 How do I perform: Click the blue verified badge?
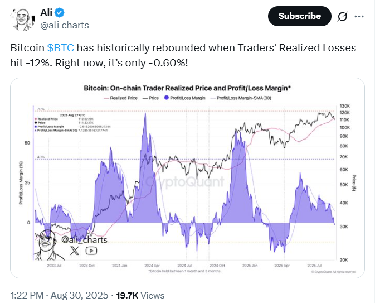(x=59, y=12)
